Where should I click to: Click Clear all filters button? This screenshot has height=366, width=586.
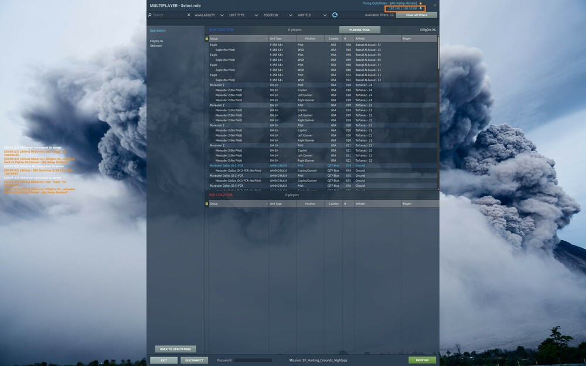[416, 15]
